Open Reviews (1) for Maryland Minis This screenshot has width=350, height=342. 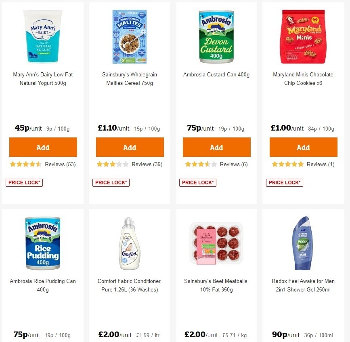(x=320, y=164)
